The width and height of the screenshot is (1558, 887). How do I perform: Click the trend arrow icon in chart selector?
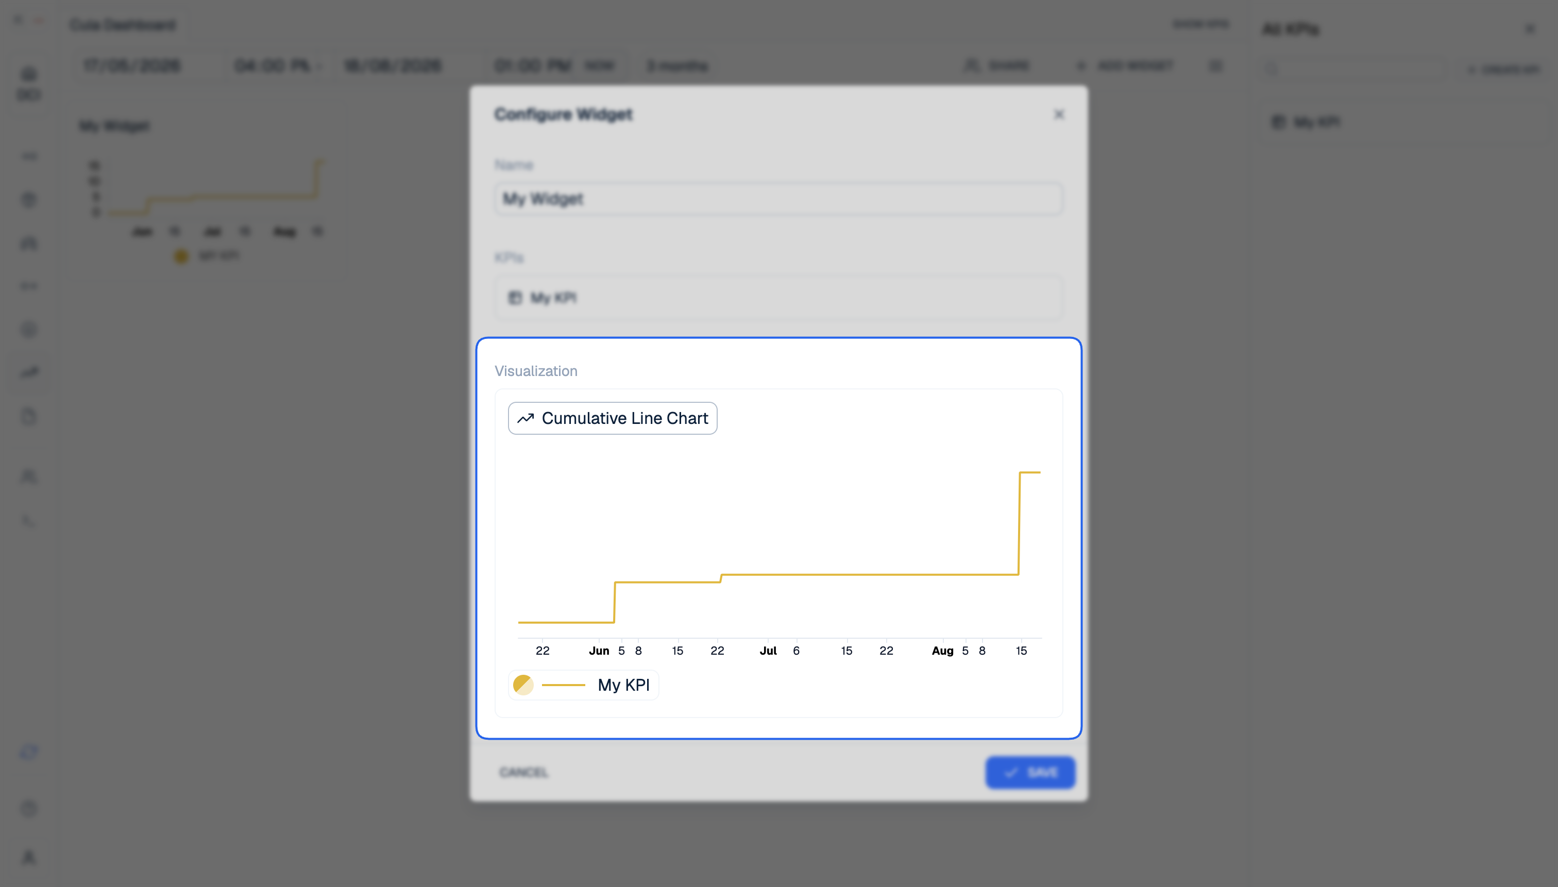[x=525, y=419]
